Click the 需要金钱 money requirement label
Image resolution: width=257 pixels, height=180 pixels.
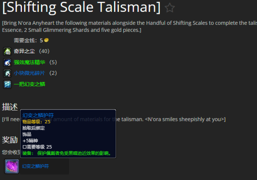(x=25, y=40)
